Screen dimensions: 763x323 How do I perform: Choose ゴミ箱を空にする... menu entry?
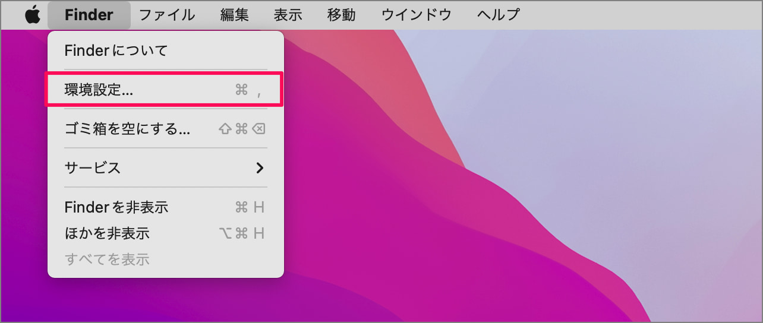coord(166,129)
